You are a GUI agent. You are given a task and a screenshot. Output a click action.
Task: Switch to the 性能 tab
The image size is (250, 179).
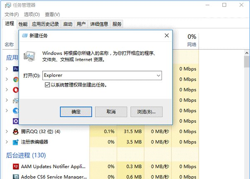coord(23,24)
